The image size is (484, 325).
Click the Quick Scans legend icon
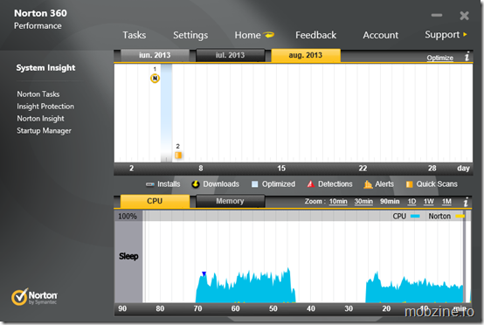tap(409, 184)
